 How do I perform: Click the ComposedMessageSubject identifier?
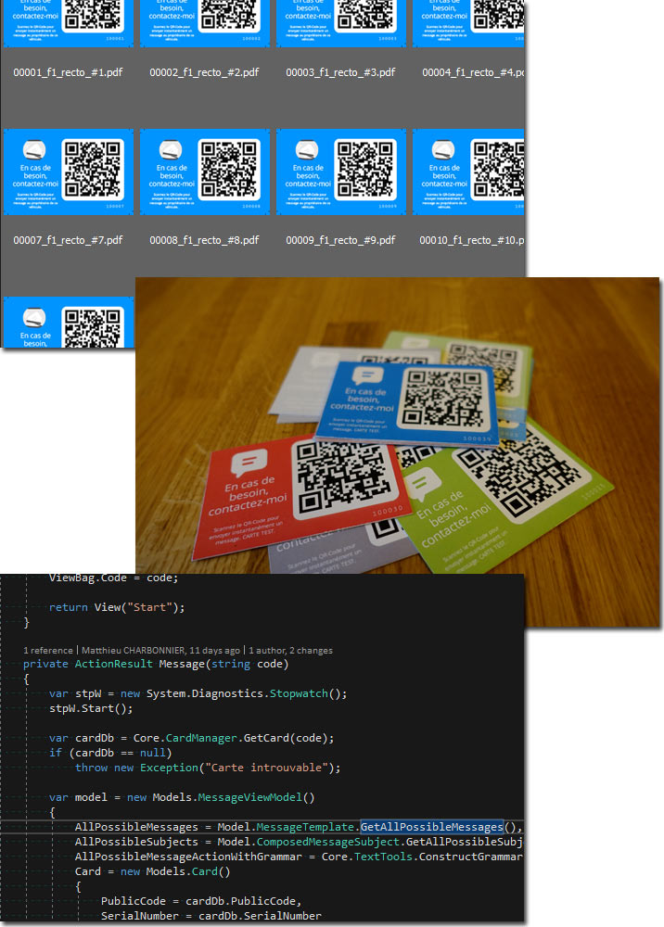[x=328, y=842]
